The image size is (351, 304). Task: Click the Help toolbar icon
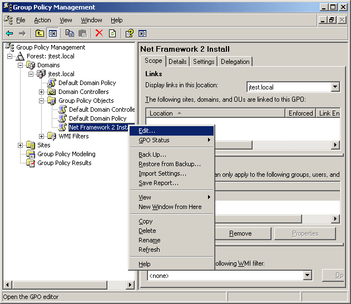[x=130, y=33]
